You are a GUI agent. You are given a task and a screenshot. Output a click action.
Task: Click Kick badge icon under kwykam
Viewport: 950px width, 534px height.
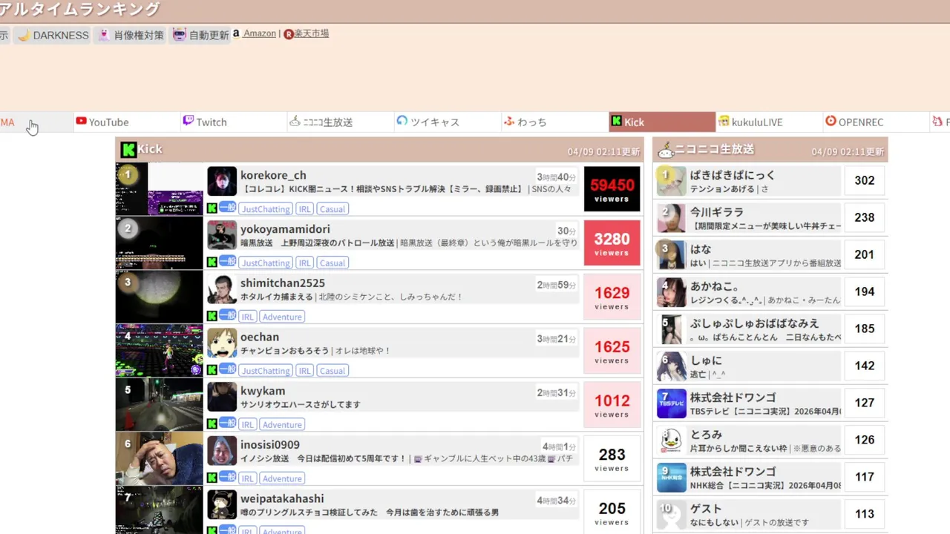212,424
